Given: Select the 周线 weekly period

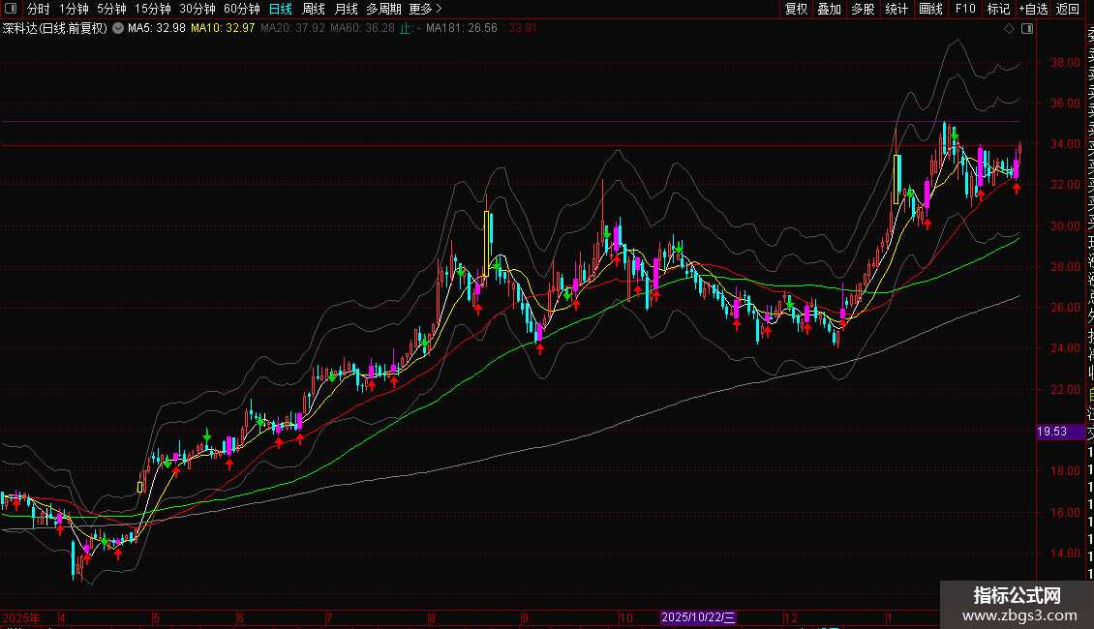Looking at the screenshot, I should 313,9.
